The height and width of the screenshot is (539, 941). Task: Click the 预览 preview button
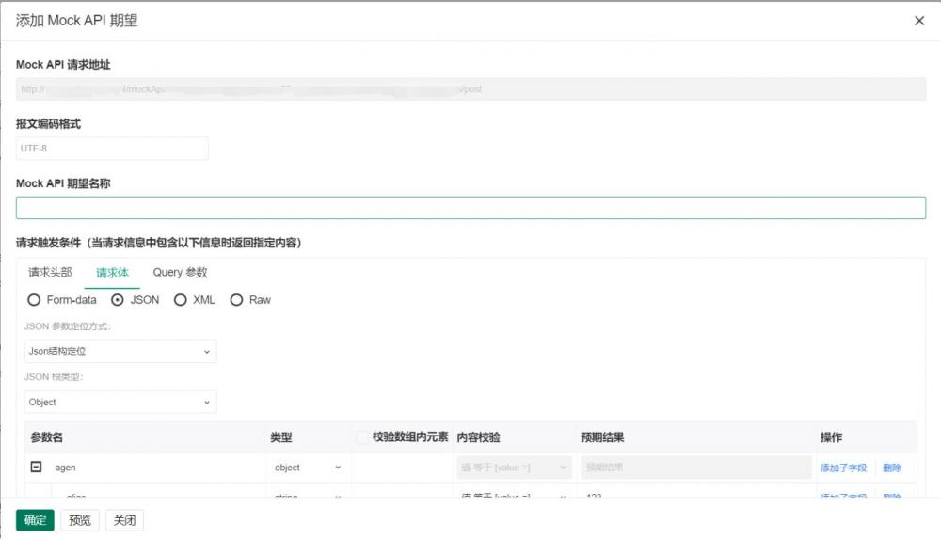click(x=80, y=520)
